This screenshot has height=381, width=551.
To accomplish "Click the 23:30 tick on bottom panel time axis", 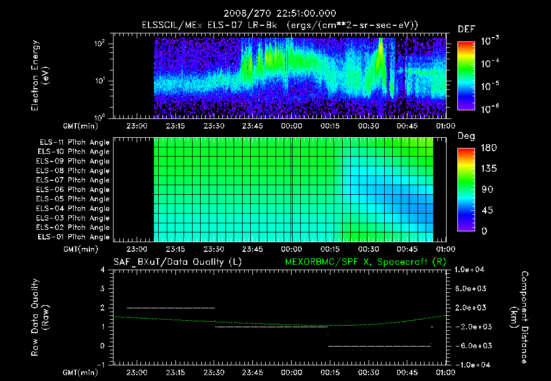I will (x=214, y=372).
